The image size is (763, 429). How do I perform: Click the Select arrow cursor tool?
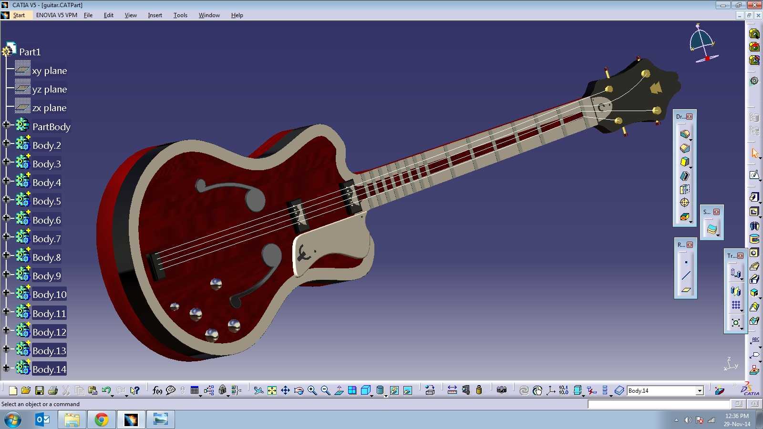(x=754, y=153)
